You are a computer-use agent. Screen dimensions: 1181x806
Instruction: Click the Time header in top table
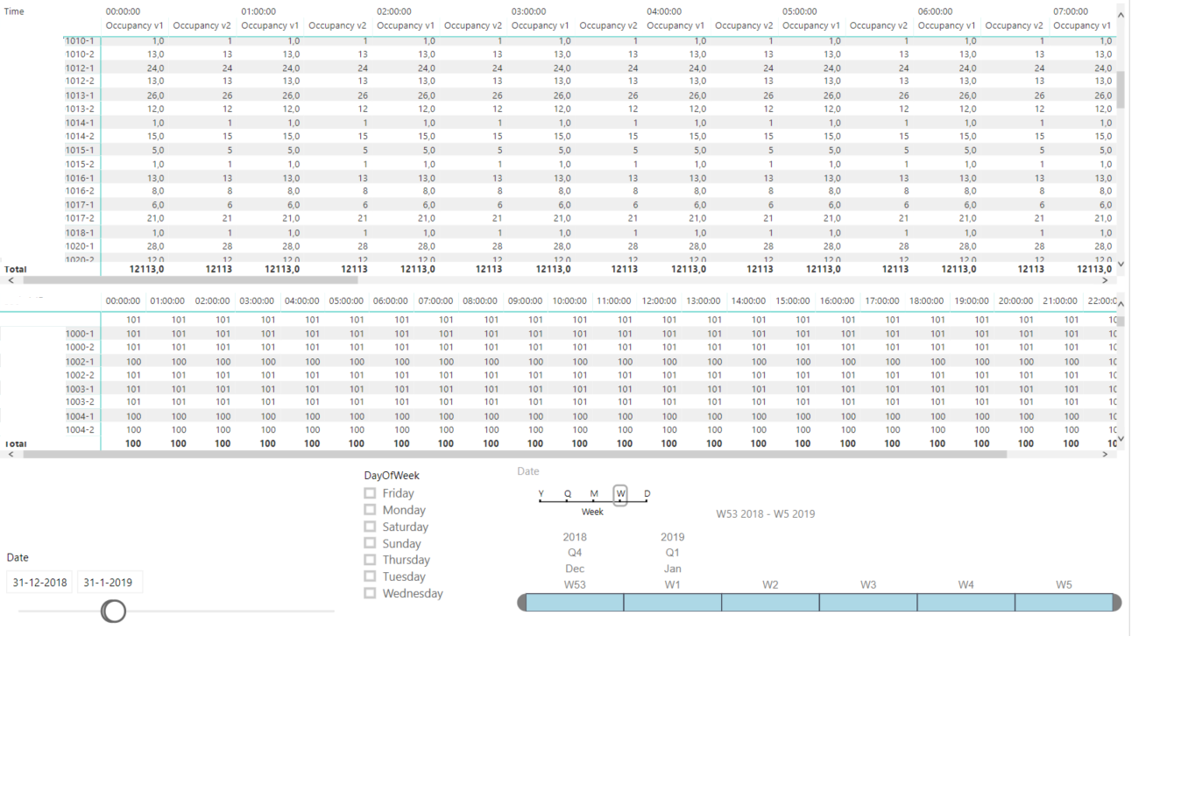pos(15,11)
